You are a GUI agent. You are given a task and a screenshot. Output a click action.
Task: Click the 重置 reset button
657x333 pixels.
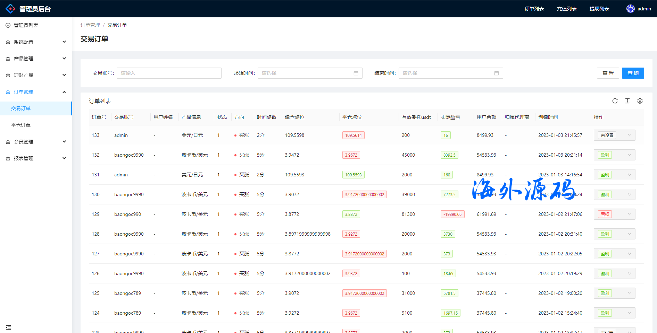point(608,73)
